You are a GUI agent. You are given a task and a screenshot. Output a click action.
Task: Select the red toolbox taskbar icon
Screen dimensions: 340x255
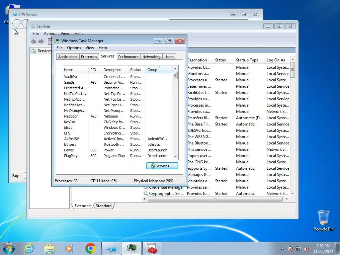pyautogui.click(x=152, y=248)
